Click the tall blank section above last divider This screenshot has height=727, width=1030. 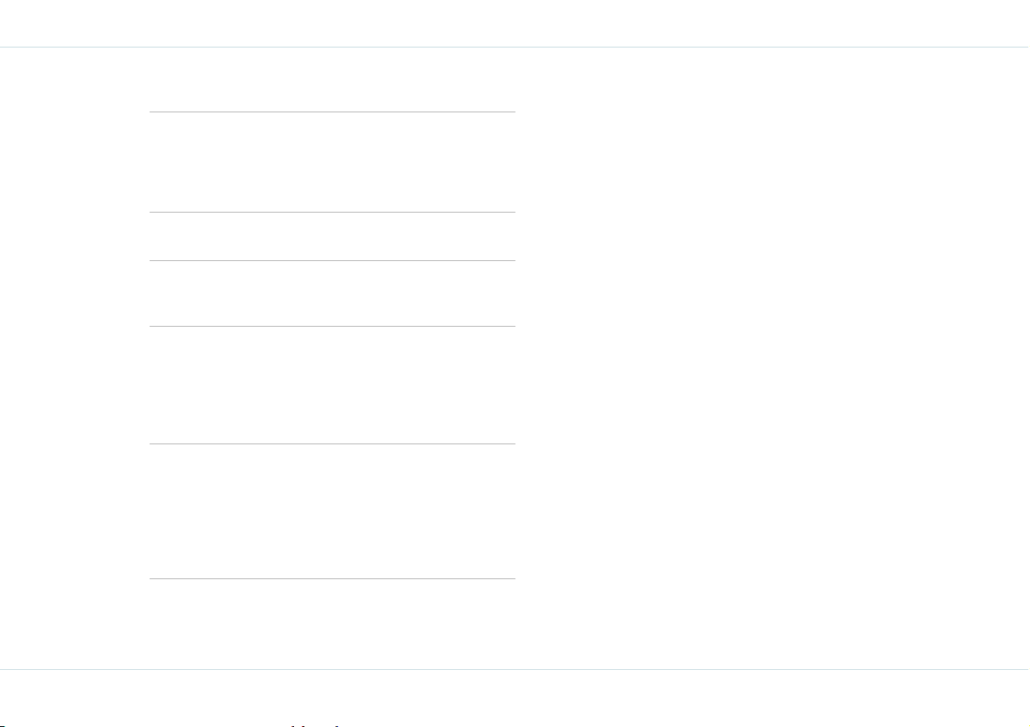point(332,512)
